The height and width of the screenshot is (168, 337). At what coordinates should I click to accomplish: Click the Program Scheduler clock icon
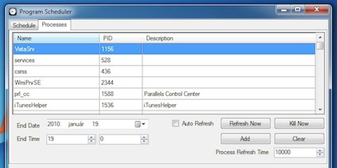click(12, 12)
